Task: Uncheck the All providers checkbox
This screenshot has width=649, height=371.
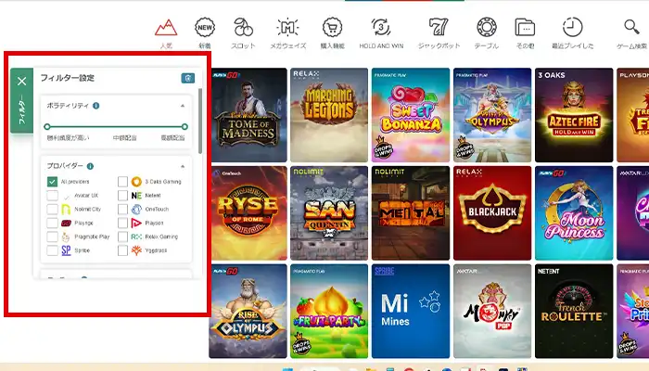Action: click(52, 182)
